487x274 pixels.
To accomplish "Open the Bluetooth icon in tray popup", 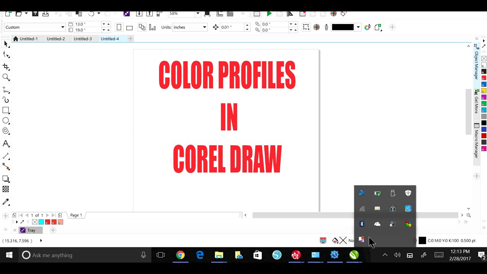I will coord(362,224).
